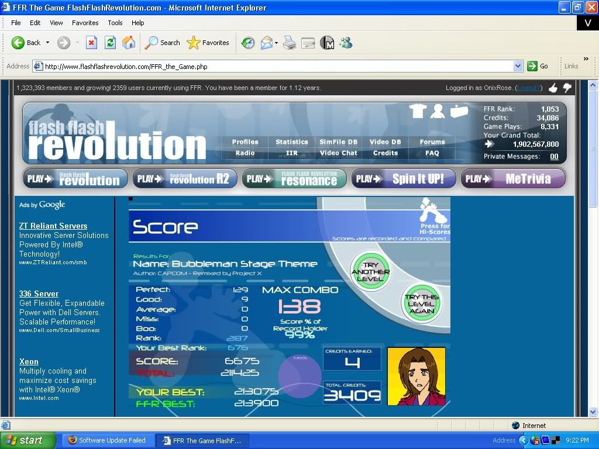599x449 pixels.
Task: Open the Tools menu
Action: click(x=115, y=23)
